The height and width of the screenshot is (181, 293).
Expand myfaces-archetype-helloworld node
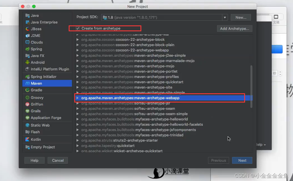tap(78, 119)
